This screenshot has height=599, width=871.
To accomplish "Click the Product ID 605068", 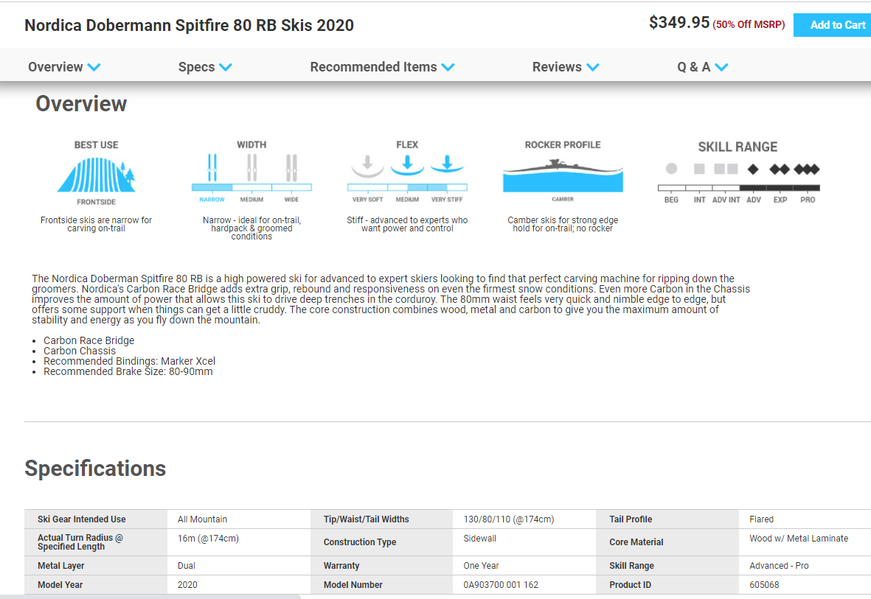I will point(764,584).
